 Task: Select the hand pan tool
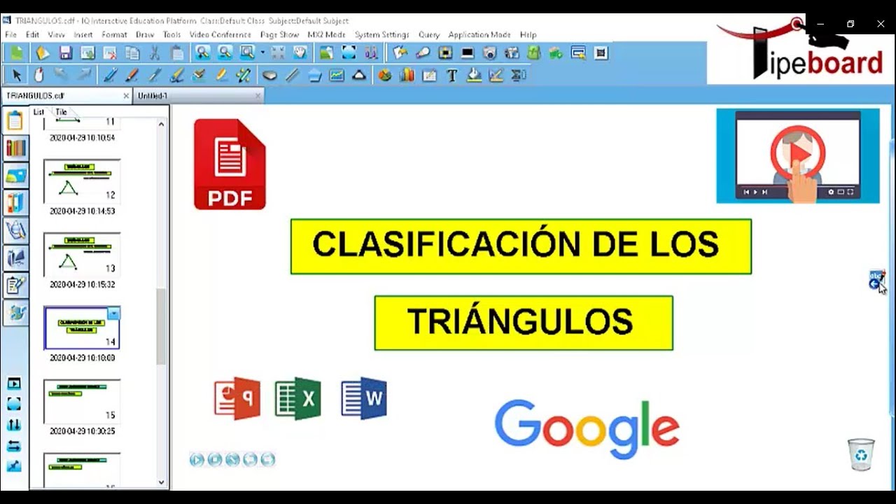pyautogui.click(x=300, y=52)
